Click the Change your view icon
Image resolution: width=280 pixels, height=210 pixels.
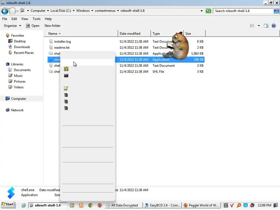252,26
